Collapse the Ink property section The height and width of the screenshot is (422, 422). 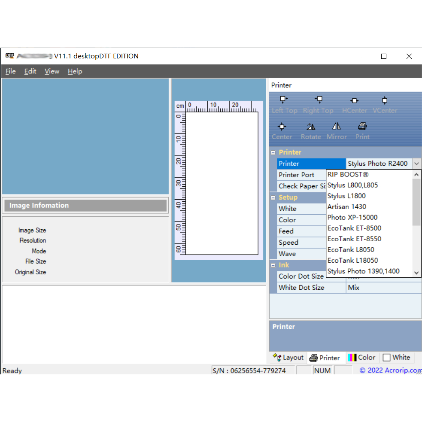pos(273,265)
